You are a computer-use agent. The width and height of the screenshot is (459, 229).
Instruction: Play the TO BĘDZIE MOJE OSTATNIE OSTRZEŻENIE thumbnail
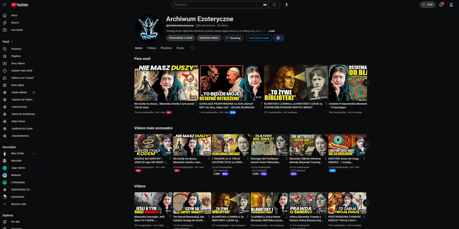(231, 83)
